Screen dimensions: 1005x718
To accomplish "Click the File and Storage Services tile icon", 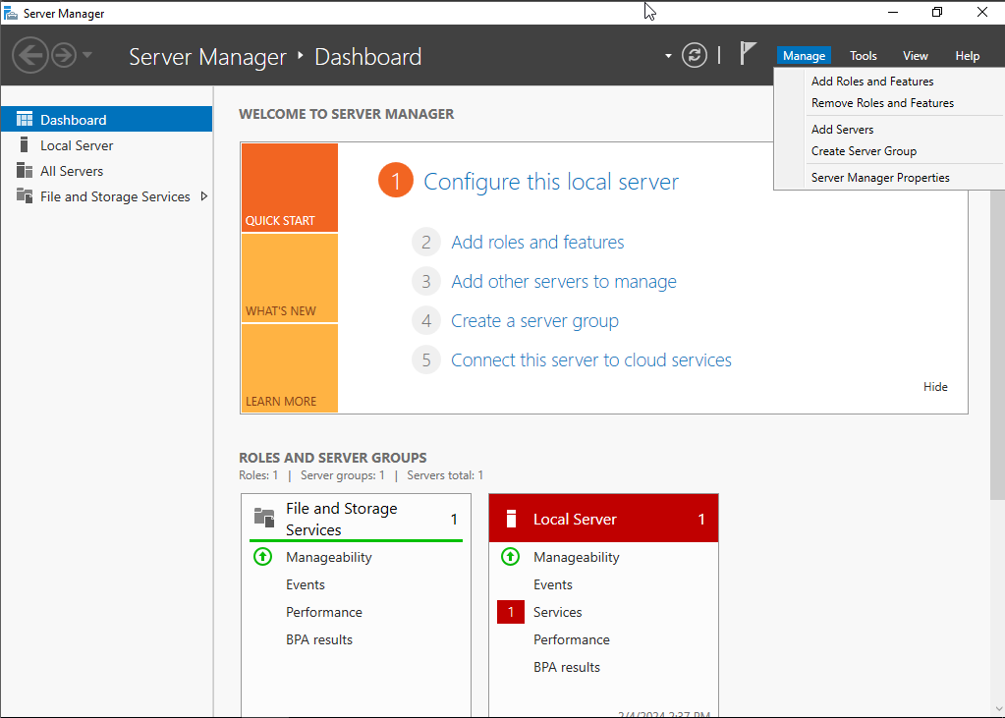I will pyautogui.click(x=264, y=518).
